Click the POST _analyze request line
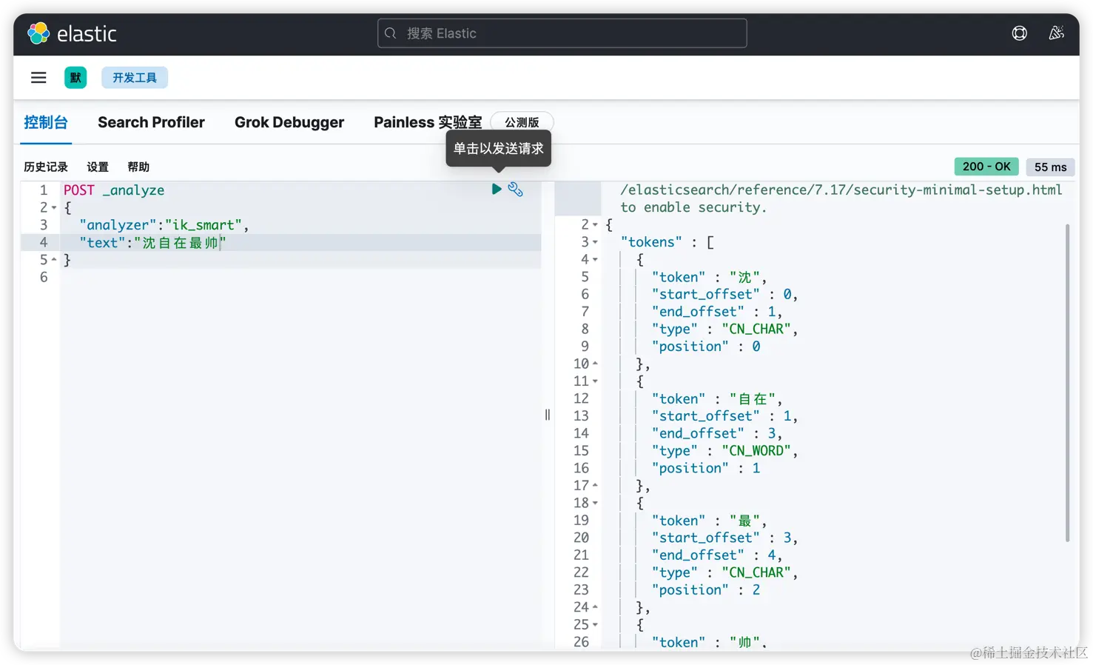1093x665 pixels. tap(114, 190)
